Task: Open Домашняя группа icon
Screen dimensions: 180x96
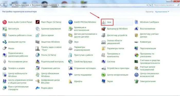Action: coord(5,42)
